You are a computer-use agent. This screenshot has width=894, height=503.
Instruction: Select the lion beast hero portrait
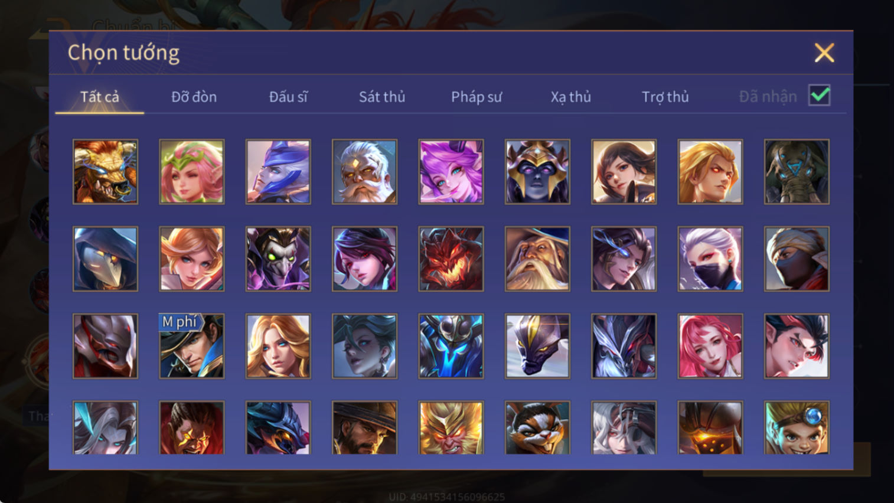pos(106,172)
